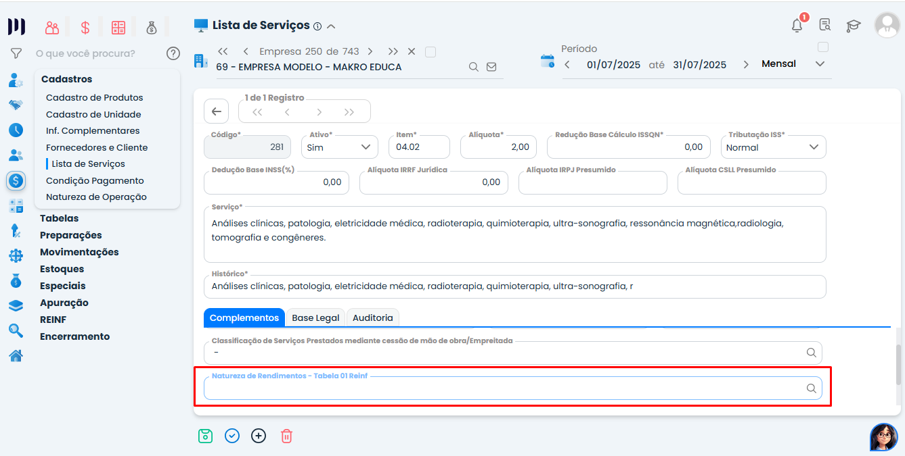Click the Natureza de Rendimentos input field

coord(504,388)
